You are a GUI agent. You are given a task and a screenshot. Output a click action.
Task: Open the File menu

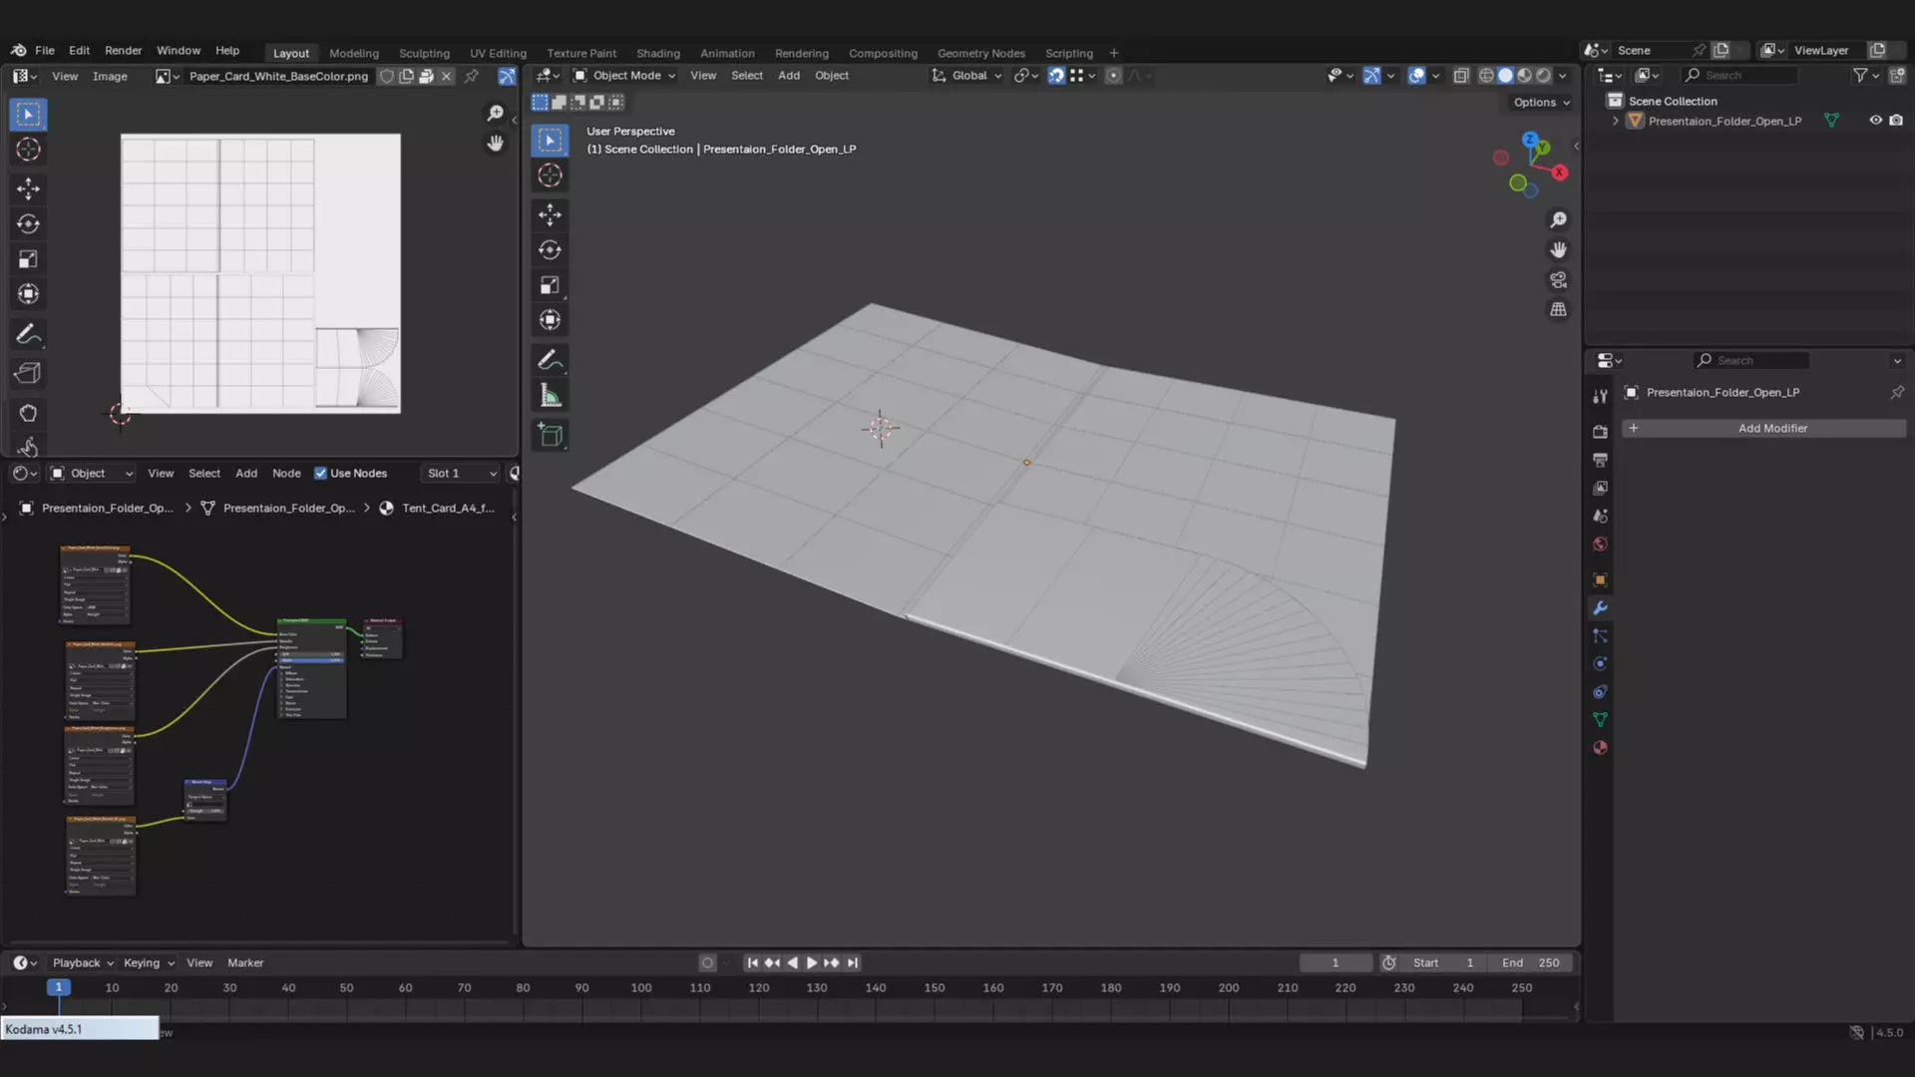click(x=45, y=50)
